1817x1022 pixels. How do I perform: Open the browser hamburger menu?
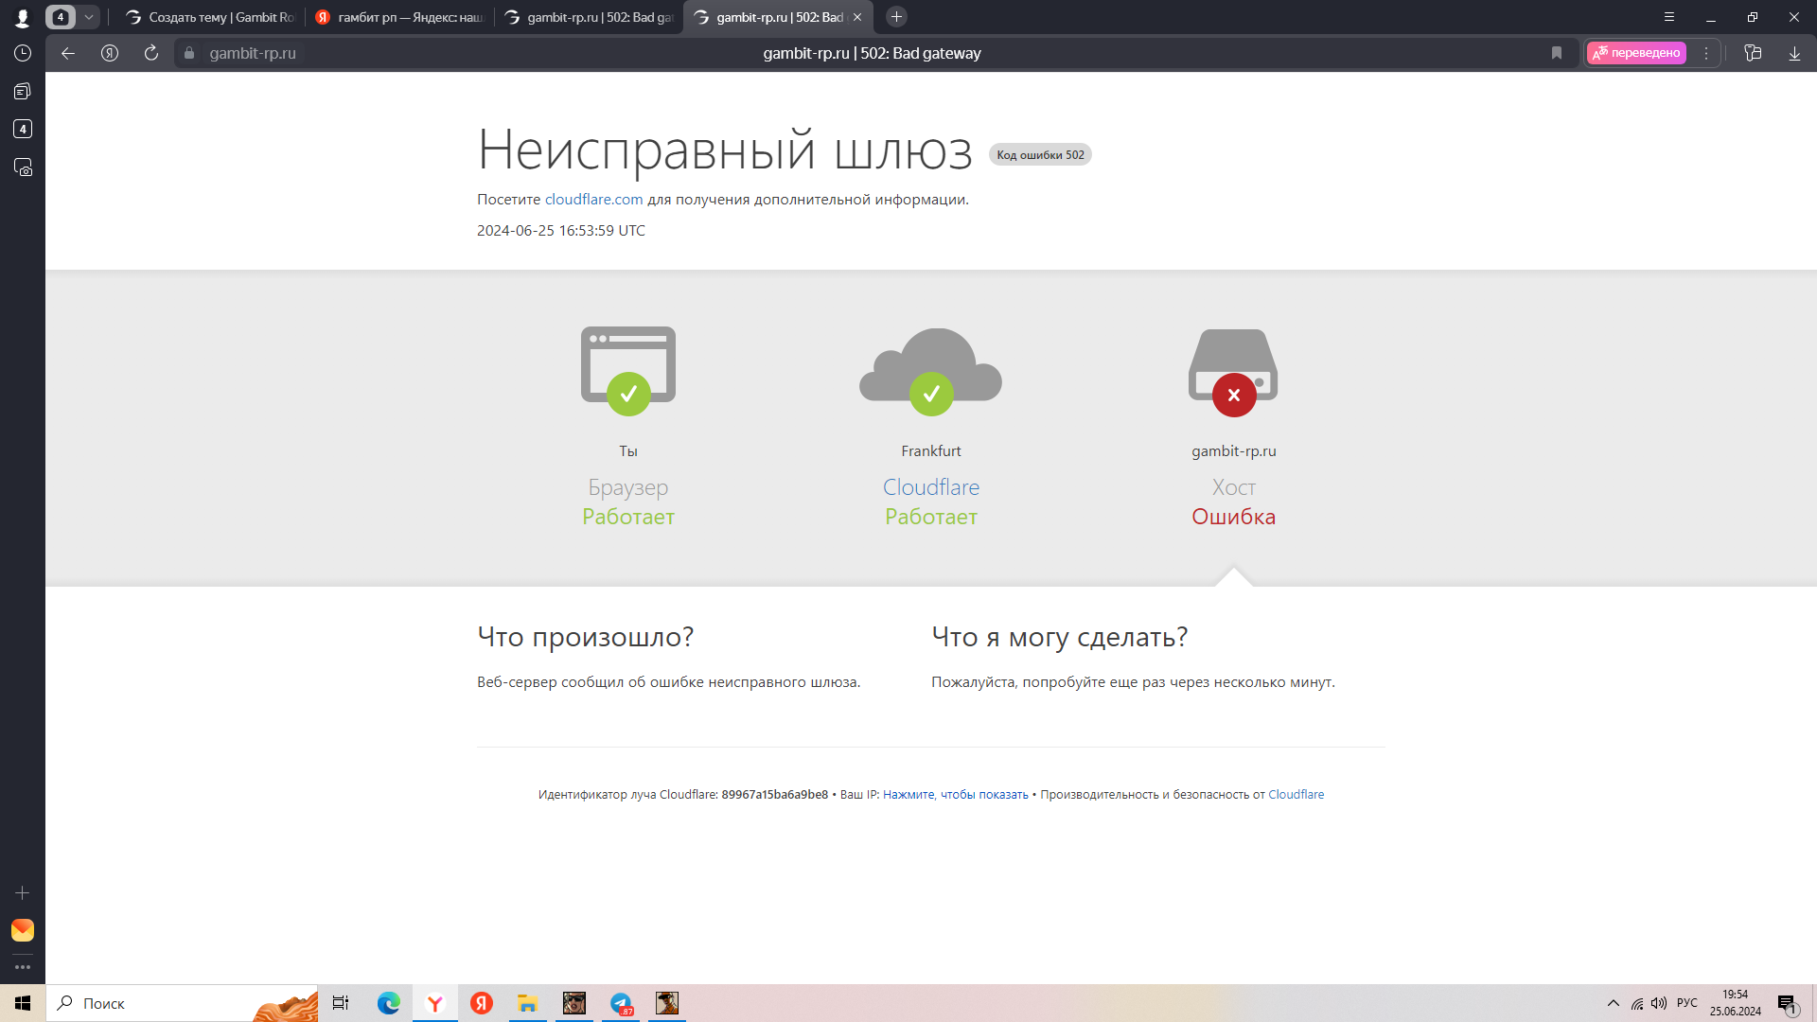point(1669,17)
